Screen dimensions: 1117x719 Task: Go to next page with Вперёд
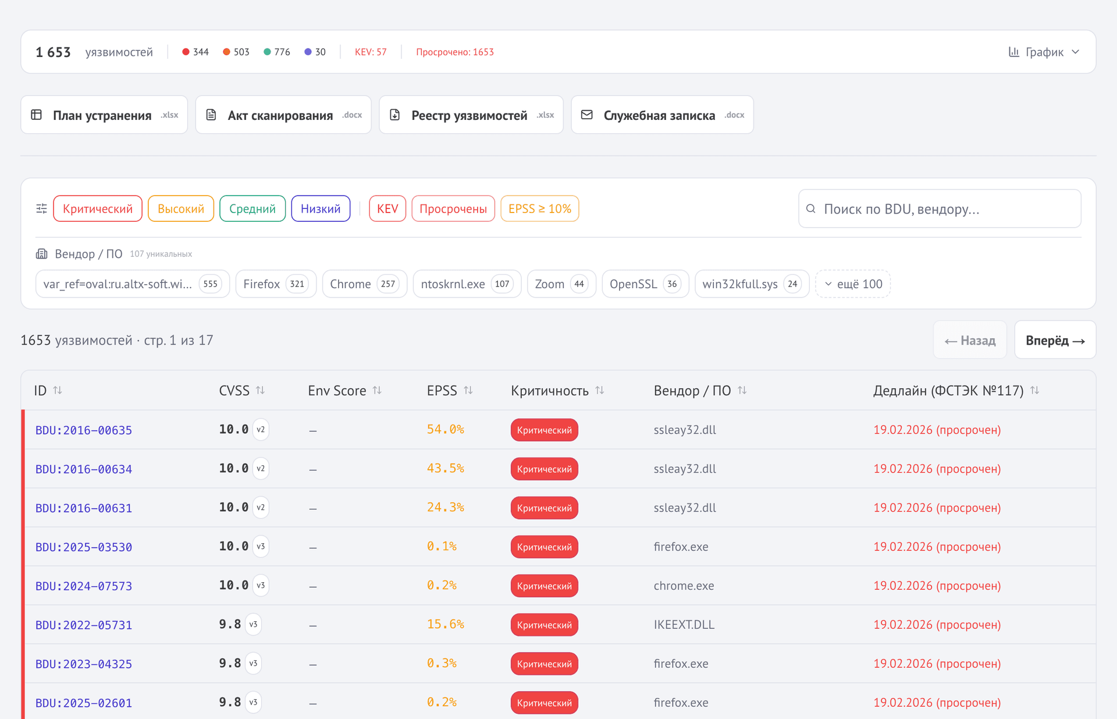pos(1055,340)
